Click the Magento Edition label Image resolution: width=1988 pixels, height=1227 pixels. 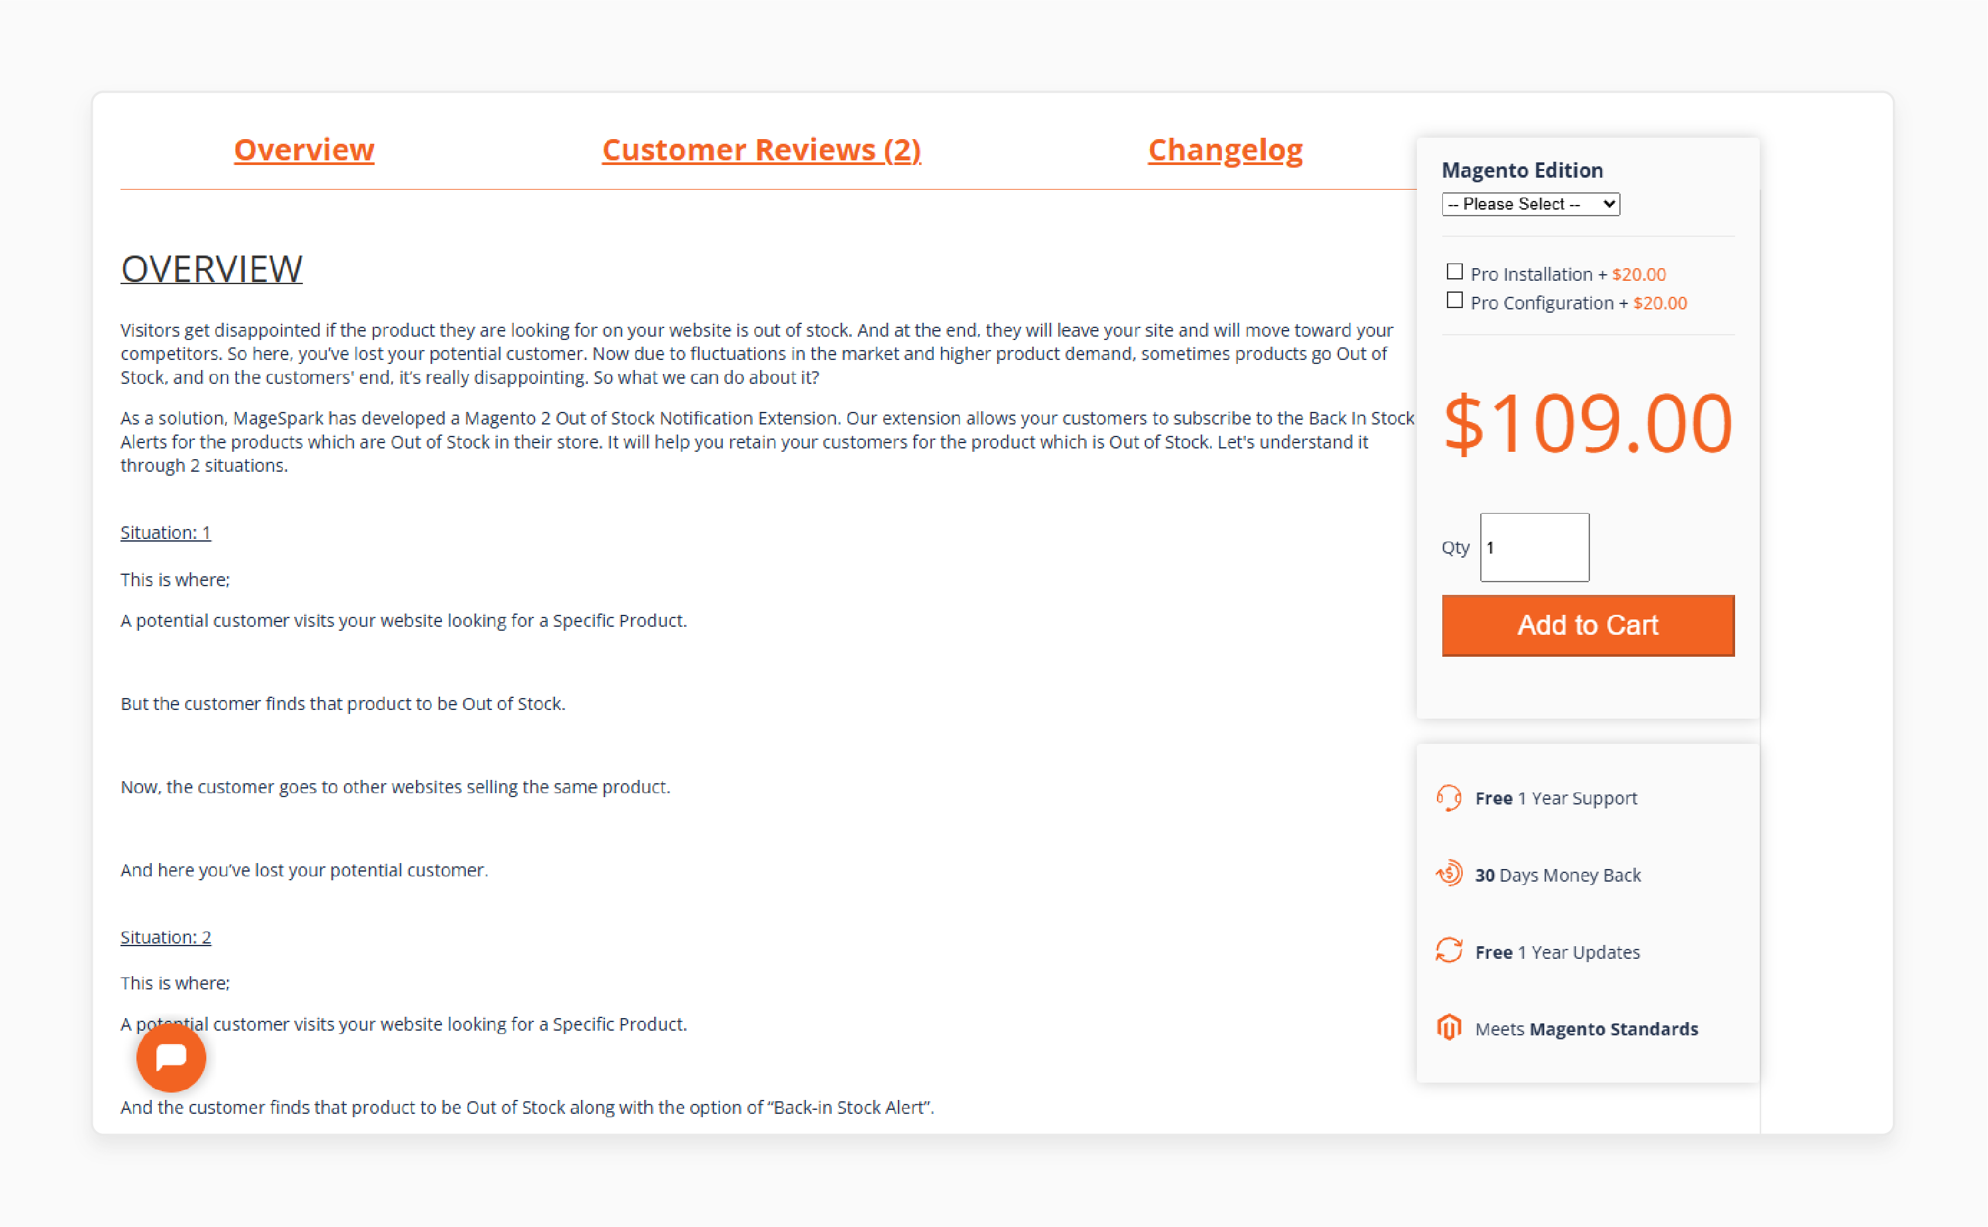(x=1522, y=170)
